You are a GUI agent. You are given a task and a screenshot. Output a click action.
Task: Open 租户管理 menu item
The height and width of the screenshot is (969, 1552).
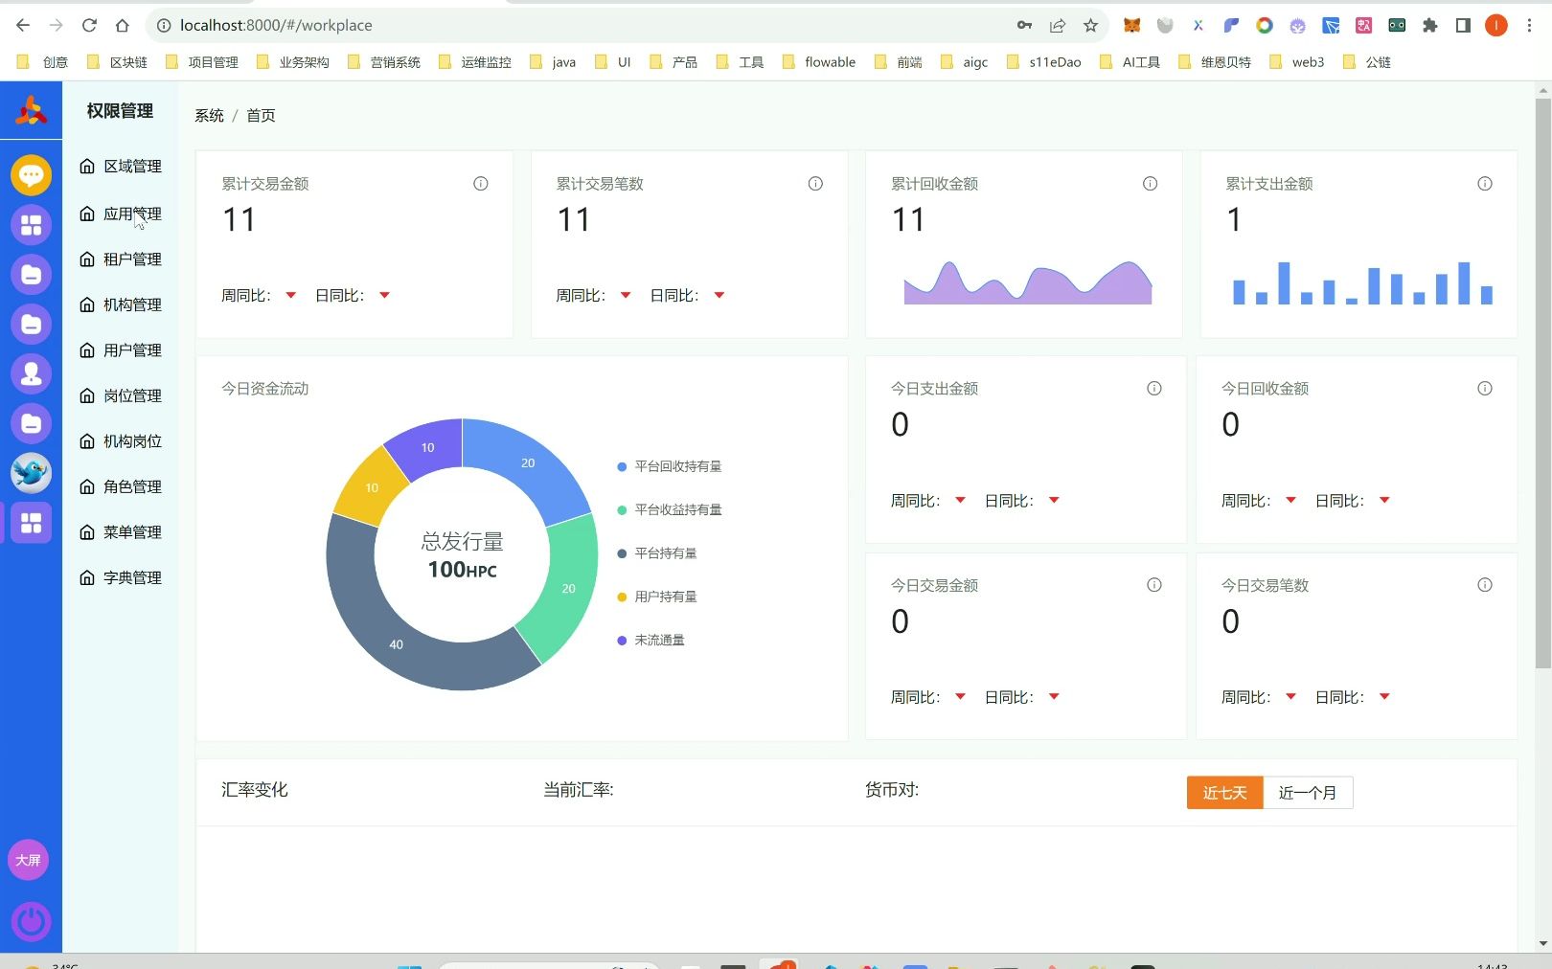coord(121,259)
